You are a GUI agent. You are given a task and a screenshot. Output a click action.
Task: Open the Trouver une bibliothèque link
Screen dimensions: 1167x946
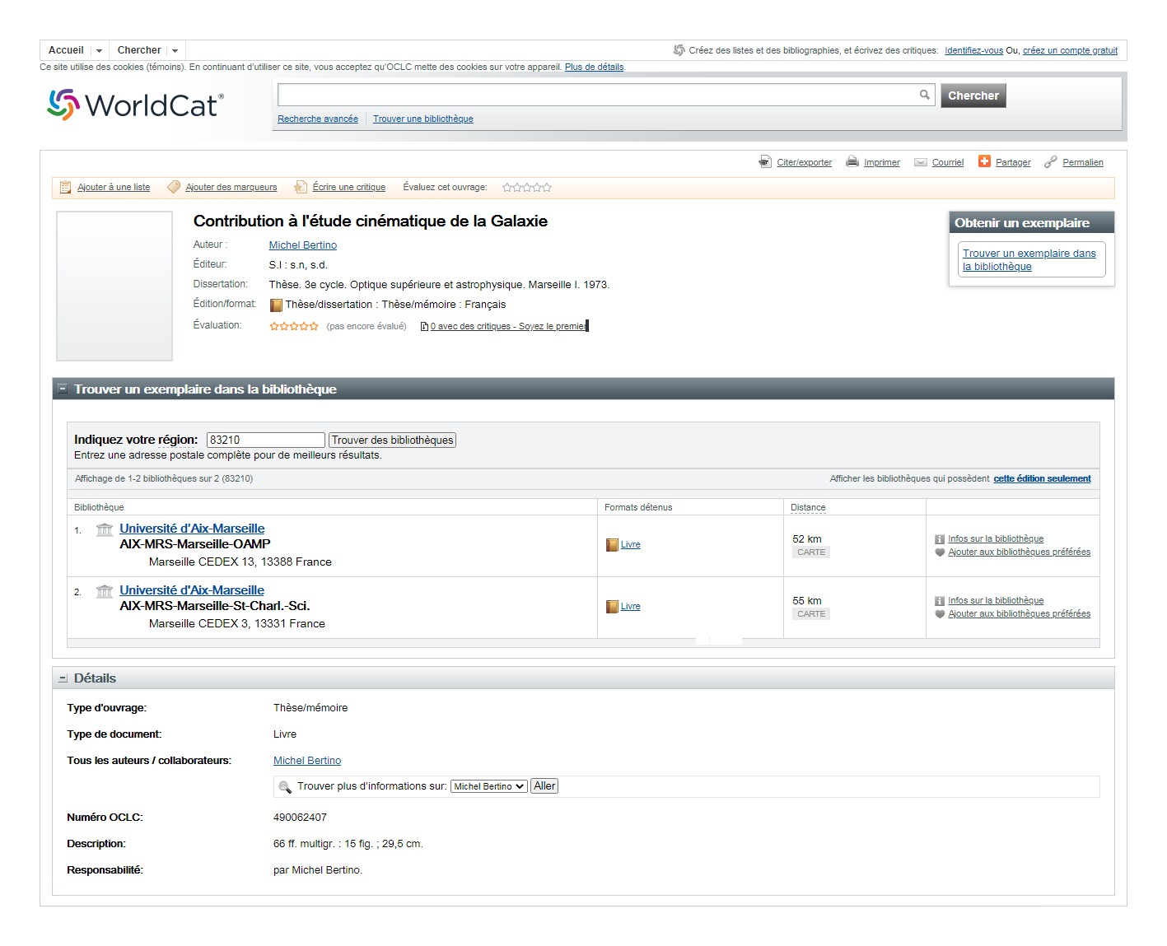423,119
